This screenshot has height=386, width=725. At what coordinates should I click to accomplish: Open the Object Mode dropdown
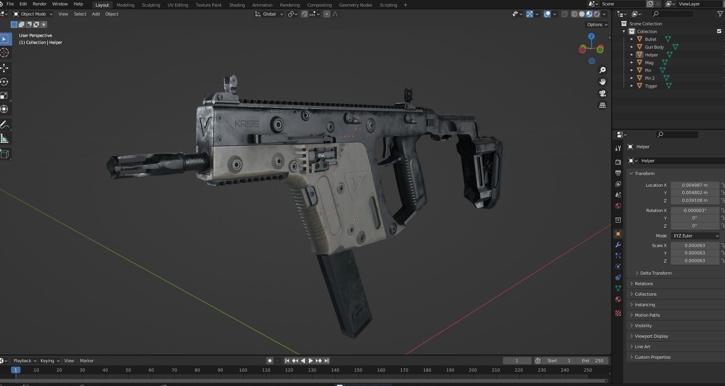[33, 14]
